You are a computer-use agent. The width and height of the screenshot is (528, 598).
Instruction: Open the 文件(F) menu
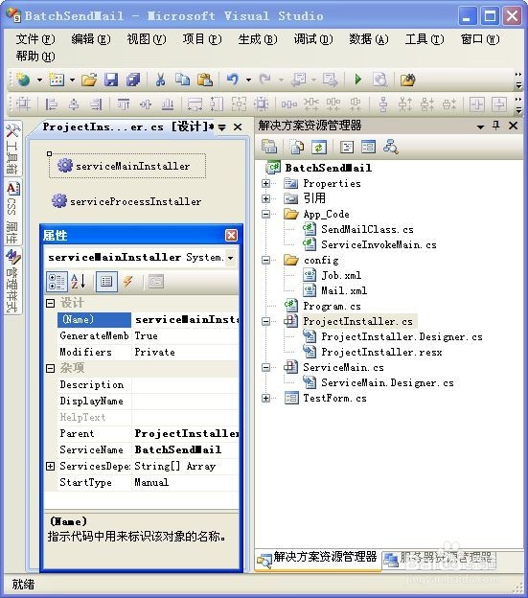35,39
